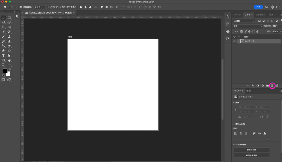The image size is (282, 162).
Task: Open the 情報 tab
Action: [x=248, y=91]
